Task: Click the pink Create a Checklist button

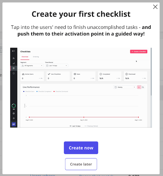Action: coord(139,52)
